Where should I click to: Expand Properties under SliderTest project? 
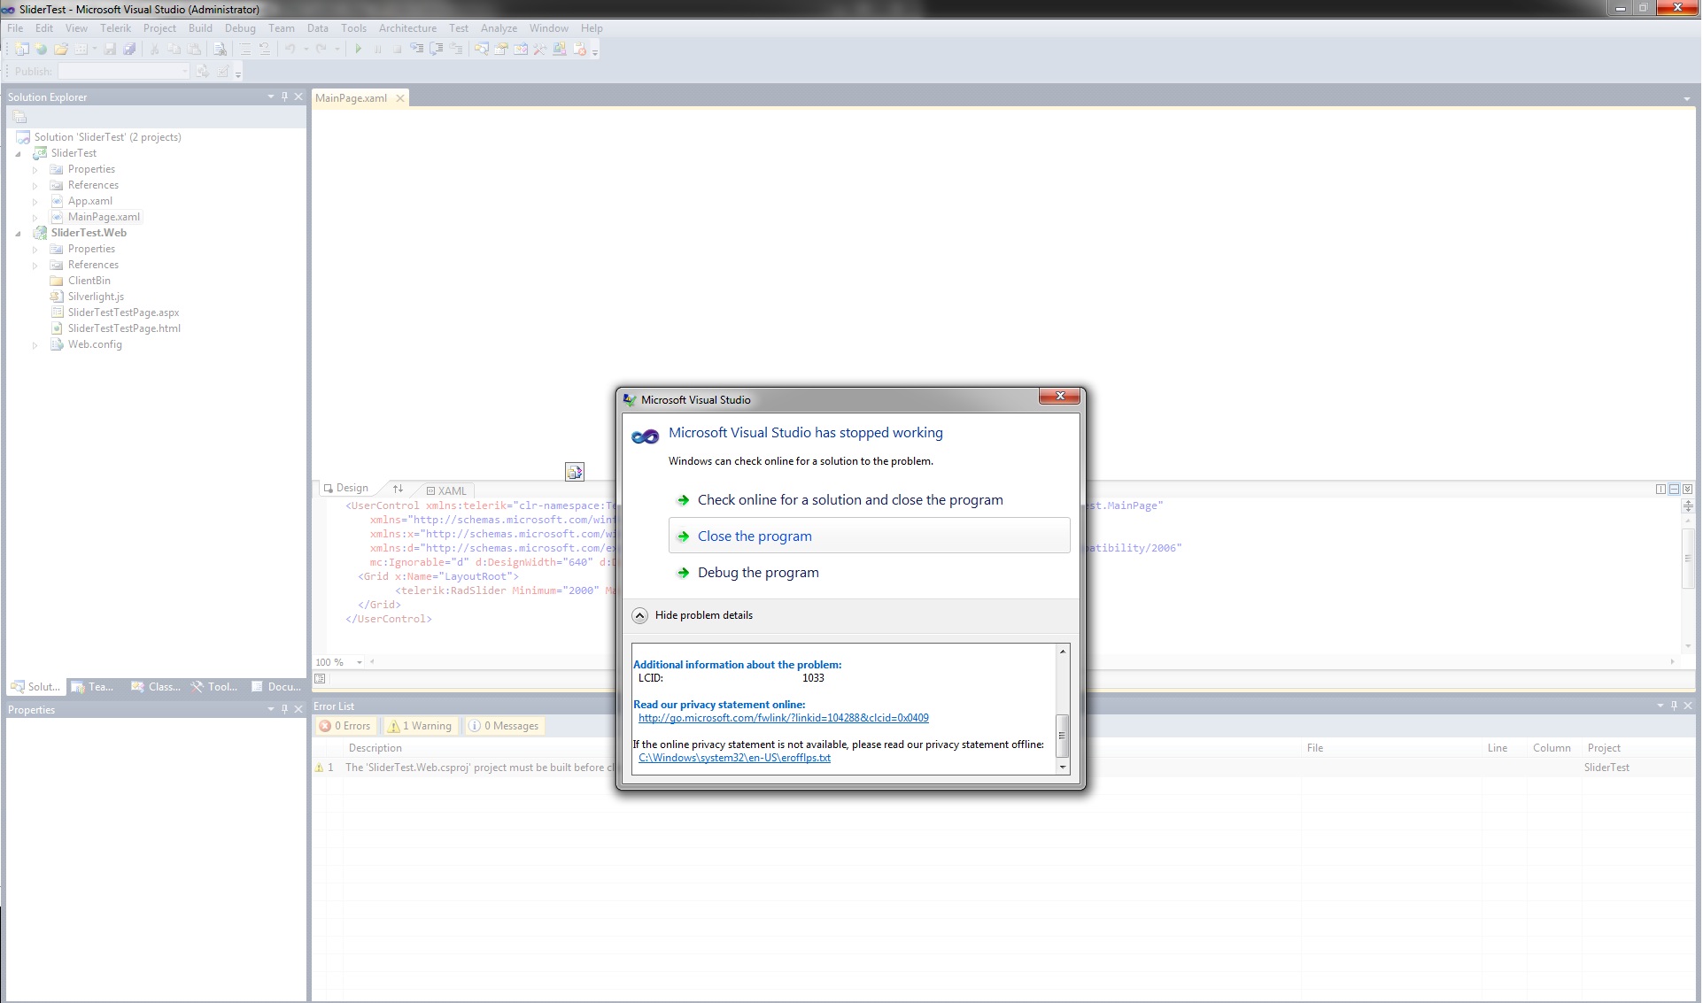pyautogui.click(x=35, y=170)
